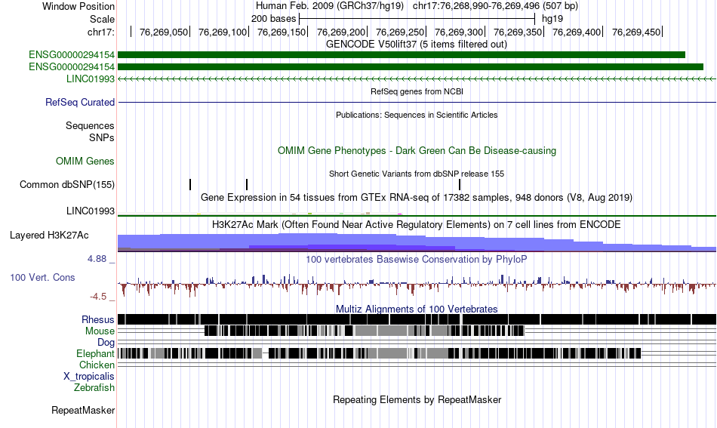Click the OMIM Gene Phenotypes title text

(417, 150)
